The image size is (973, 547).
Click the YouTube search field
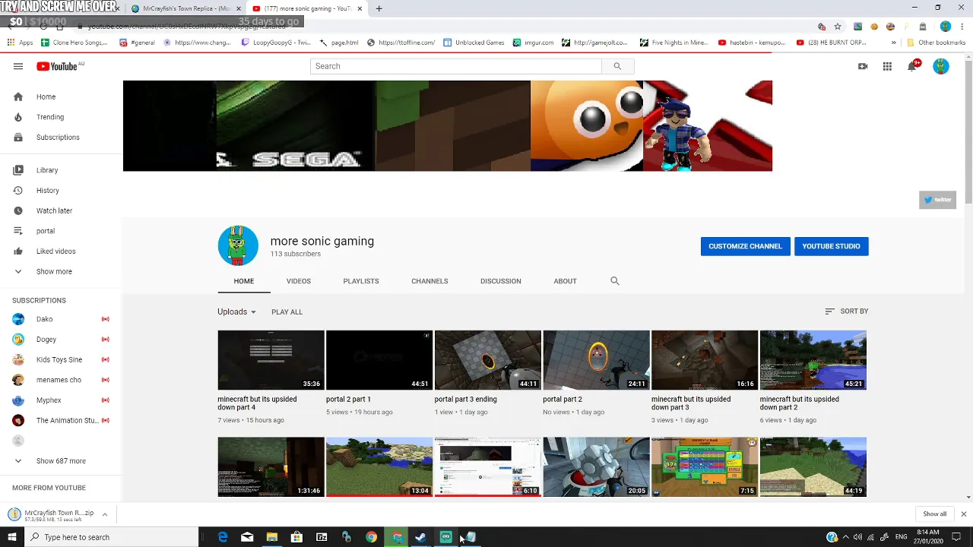click(x=456, y=66)
